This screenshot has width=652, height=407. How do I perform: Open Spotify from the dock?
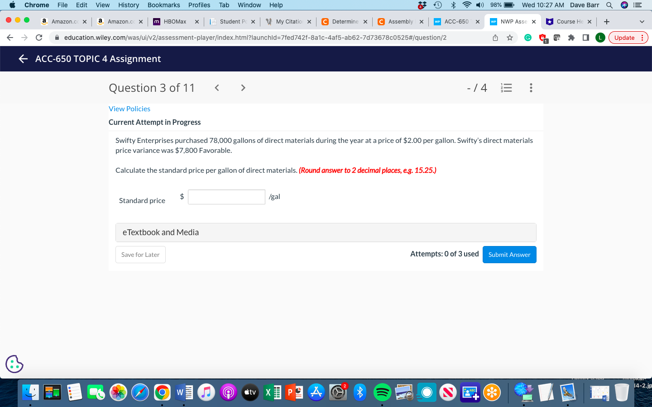pyautogui.click(x=382, y=392)
